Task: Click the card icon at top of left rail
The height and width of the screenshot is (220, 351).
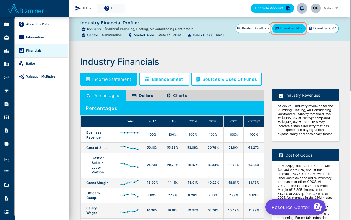Action: [6, 24]
